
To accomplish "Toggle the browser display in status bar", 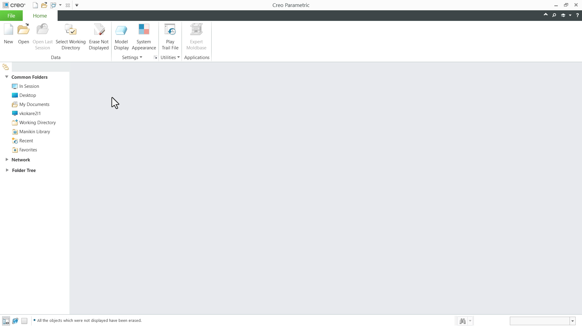I will (x=15, y=321).
